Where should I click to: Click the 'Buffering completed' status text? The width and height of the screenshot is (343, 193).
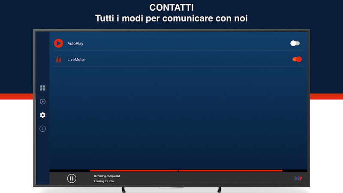tap(107, 176)
